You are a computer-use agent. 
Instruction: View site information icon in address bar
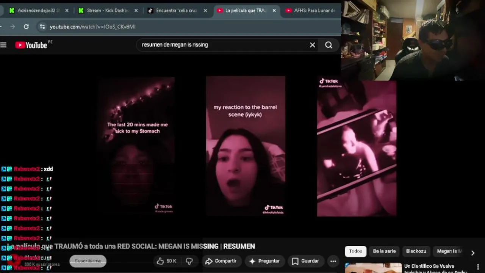[42, 27]
